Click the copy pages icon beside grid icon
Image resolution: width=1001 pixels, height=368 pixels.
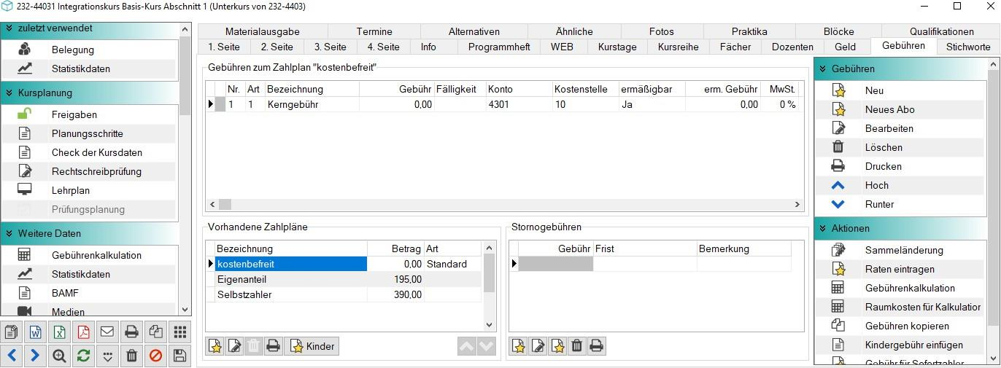tap(155, 332)
